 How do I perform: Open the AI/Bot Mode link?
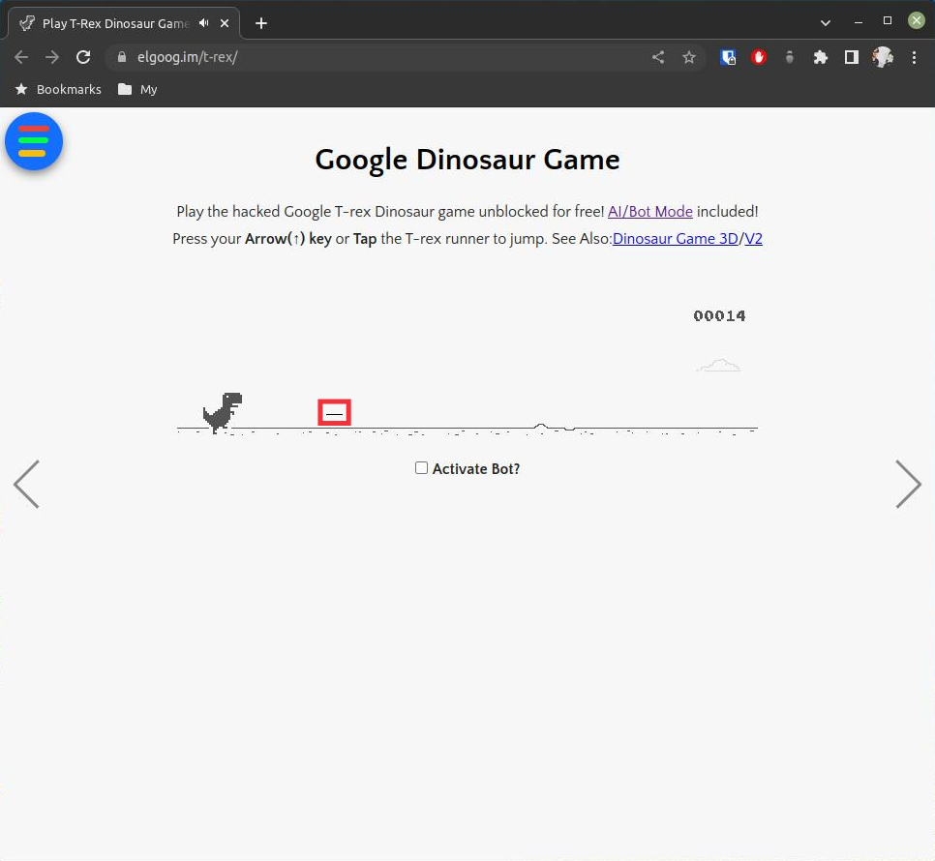(x=650, y=212)
